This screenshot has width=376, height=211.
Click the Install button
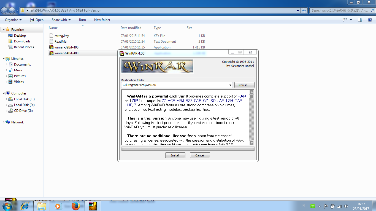(175, 155)
